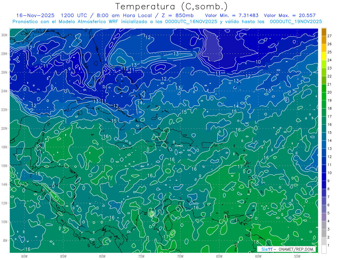Click the 26N latitude axis label
The width and height of the screenshot is (337, 260).
tap(4, 72)
